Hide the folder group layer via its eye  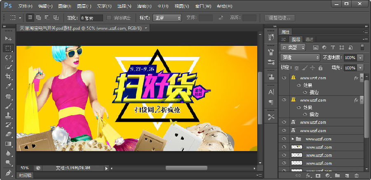pyautogui.click(x=284, y=139)
